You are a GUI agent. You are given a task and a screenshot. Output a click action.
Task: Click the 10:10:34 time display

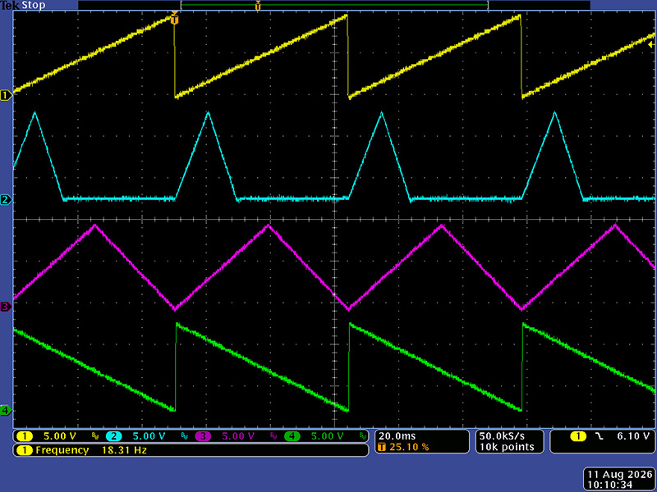[609, 485]
